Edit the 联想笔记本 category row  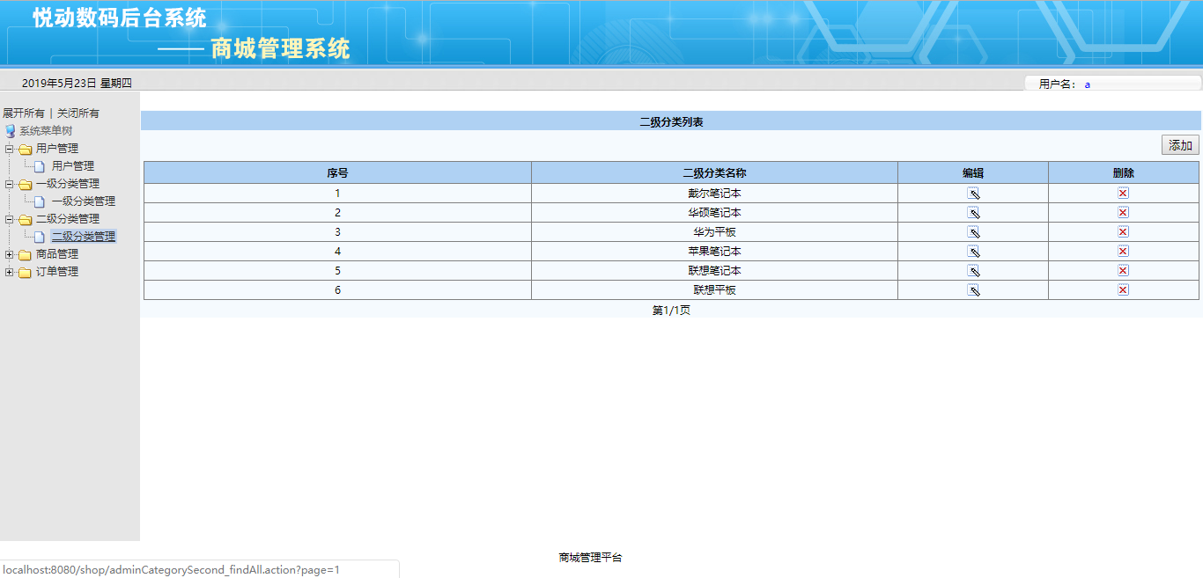click(x=973, y=271)
